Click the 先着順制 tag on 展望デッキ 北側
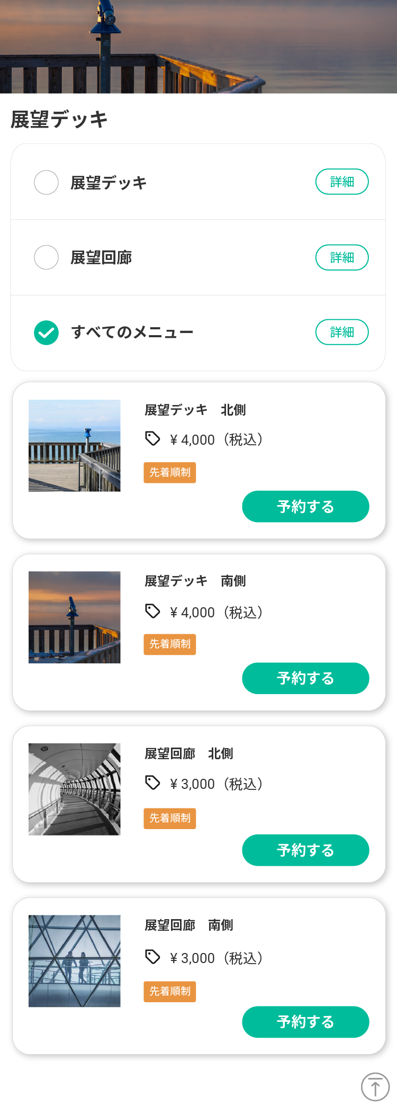 click(170, 472)
